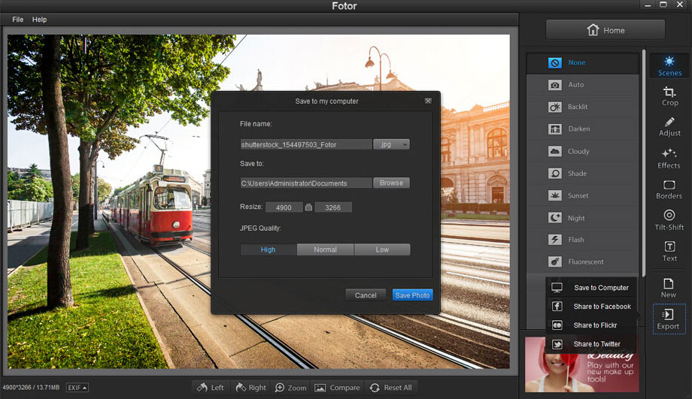Open the Effects panel
The width and height of the screenshot is (692, 399).
(669, 158)
